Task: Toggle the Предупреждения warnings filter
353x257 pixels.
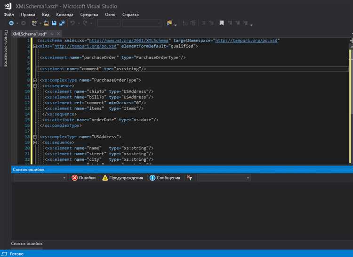Action: (x=122, y=178)
